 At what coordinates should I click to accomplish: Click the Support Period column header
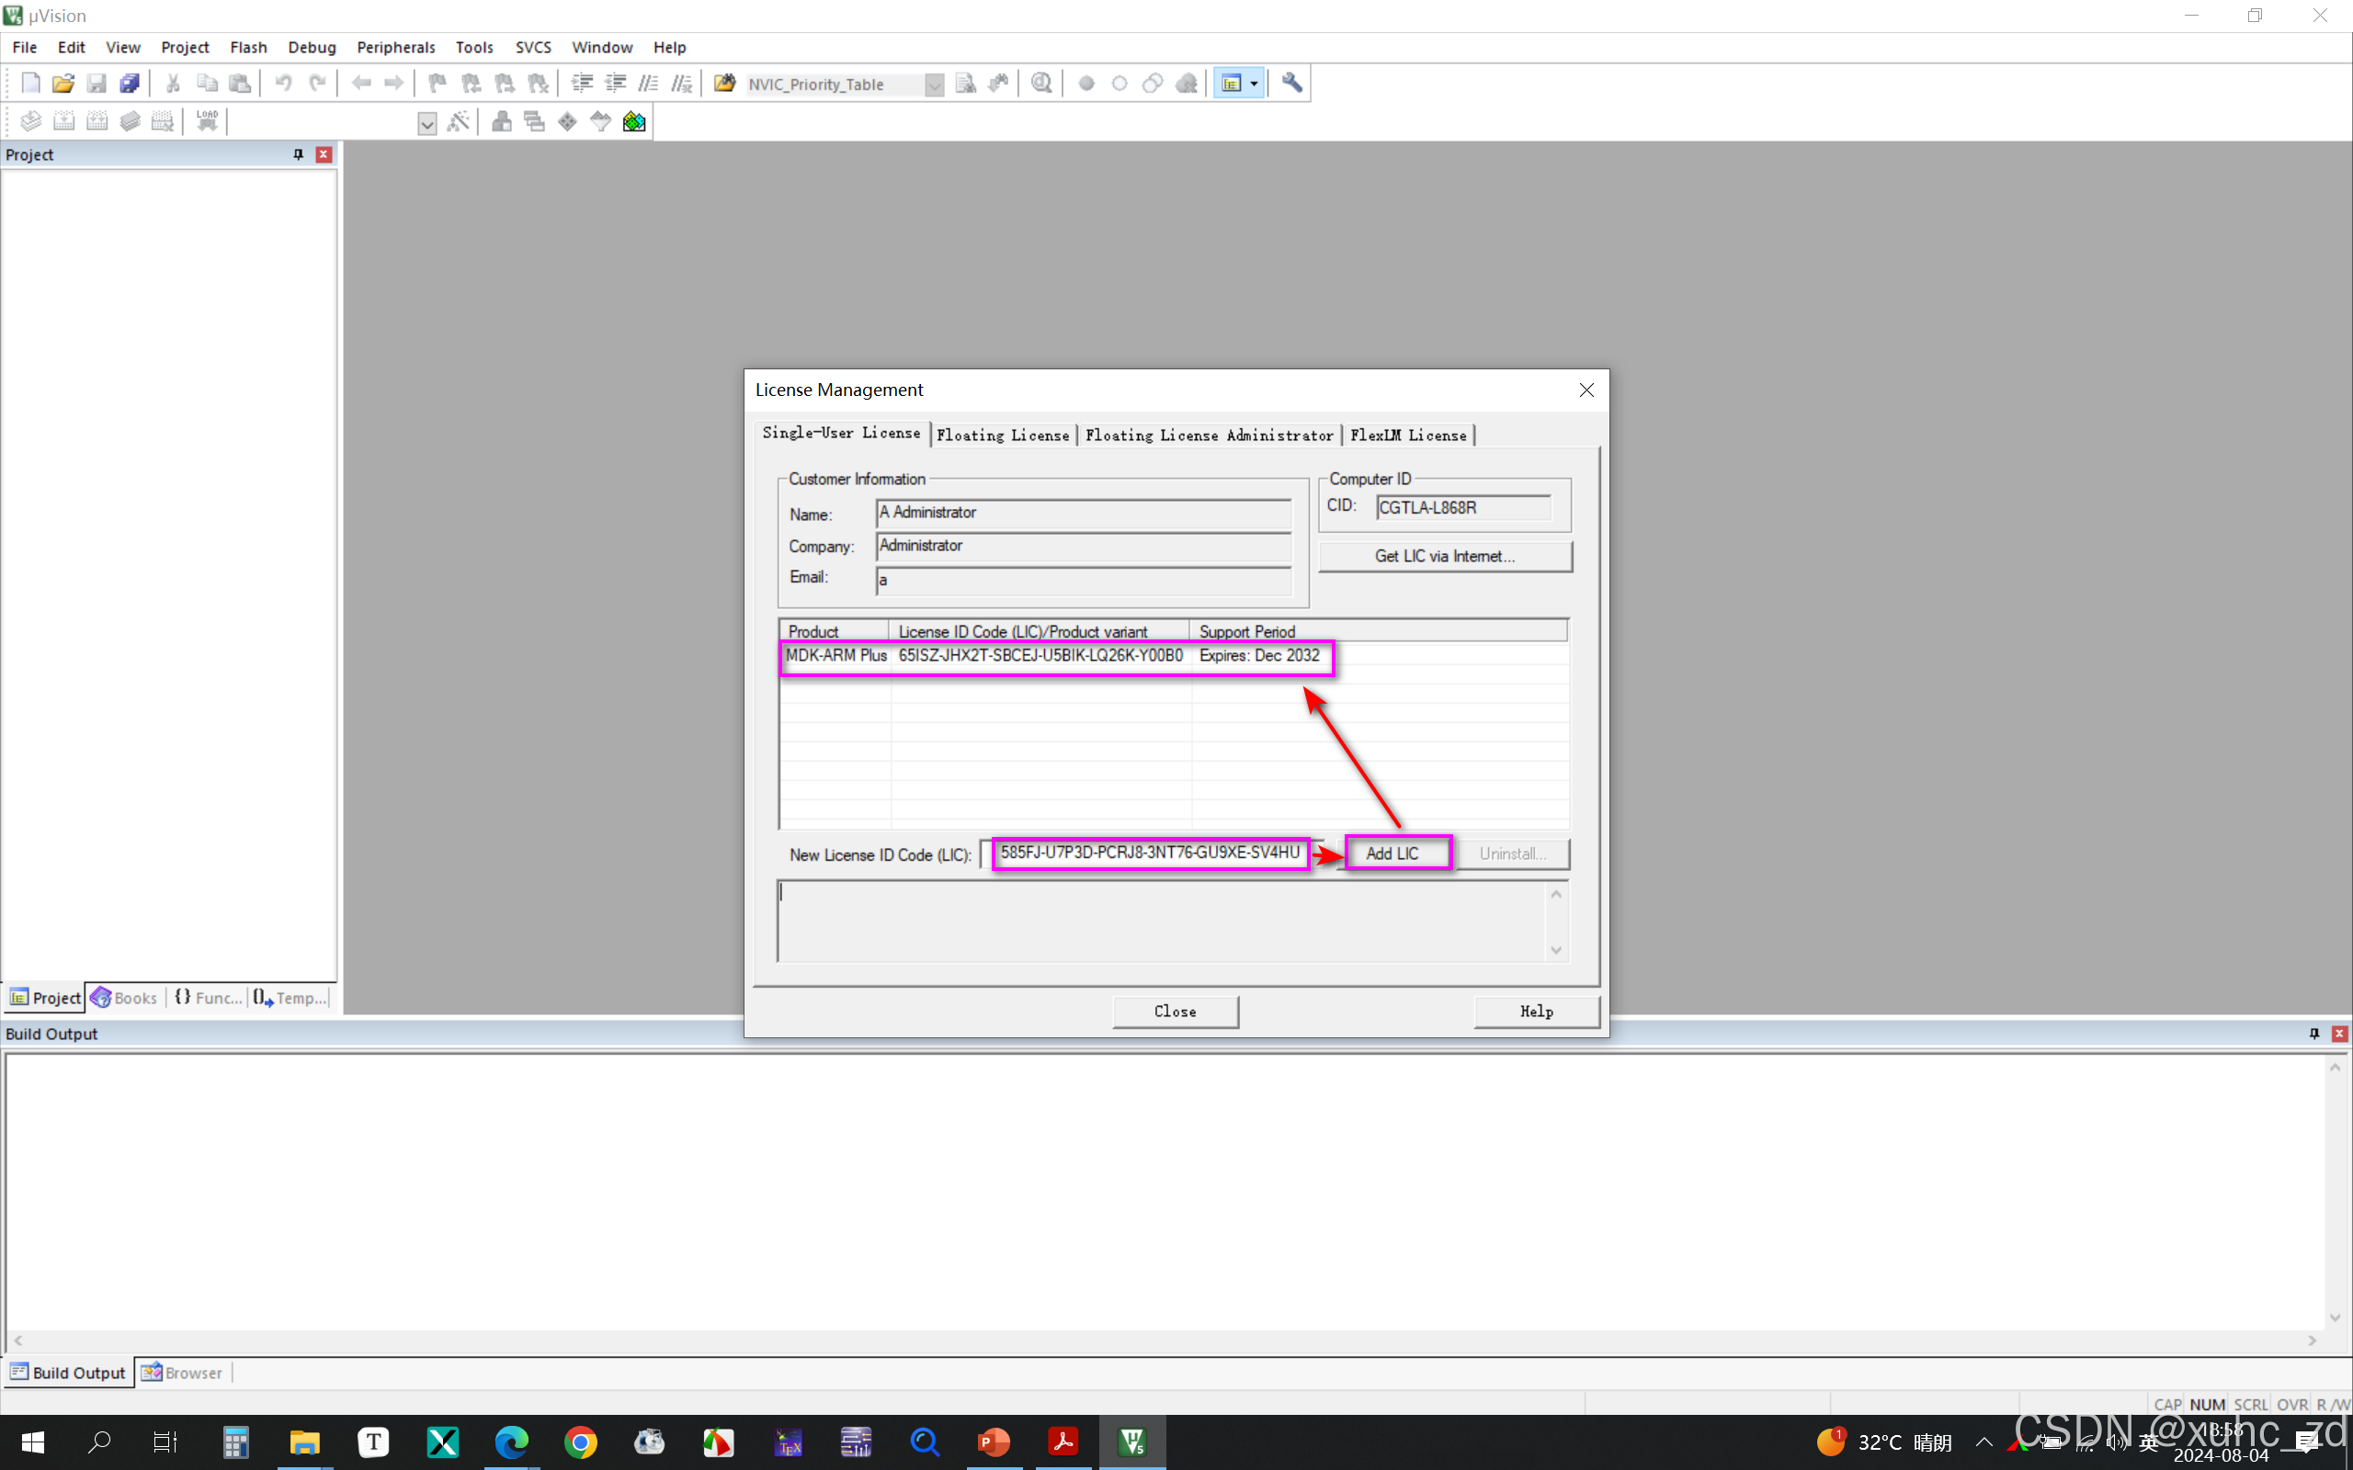1378,631
